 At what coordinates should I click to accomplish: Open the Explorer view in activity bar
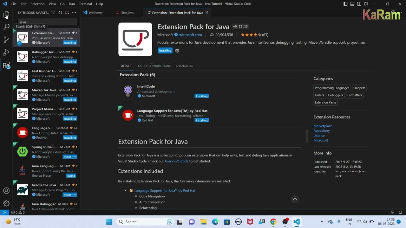click(6, 15)
